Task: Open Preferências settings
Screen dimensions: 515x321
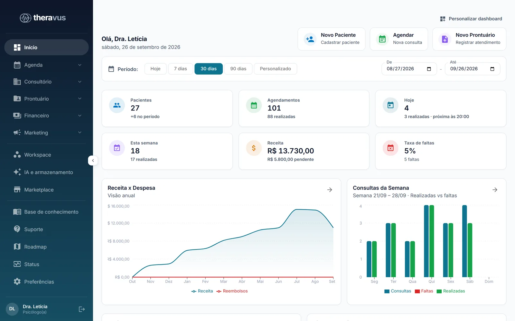Action: click(x=47, y=282)
